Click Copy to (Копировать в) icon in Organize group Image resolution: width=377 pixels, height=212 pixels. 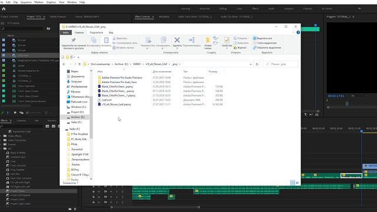click(x=163, y=40)
